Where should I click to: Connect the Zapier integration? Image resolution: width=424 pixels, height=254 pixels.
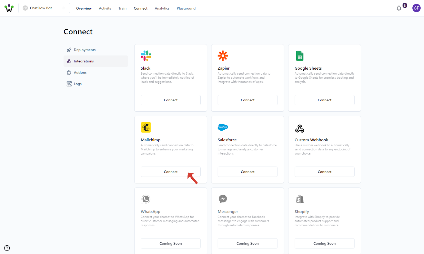[248, 100]
